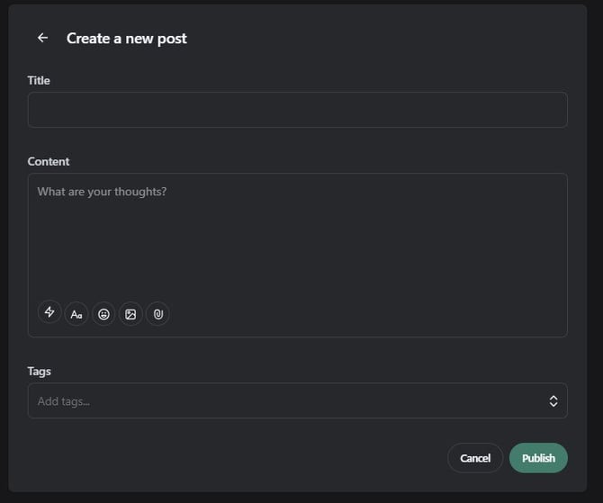This screenshot has width=603, height=503.
Task: Click the 'What are your thoughts?' placeholder text
Action: [102, 192]
